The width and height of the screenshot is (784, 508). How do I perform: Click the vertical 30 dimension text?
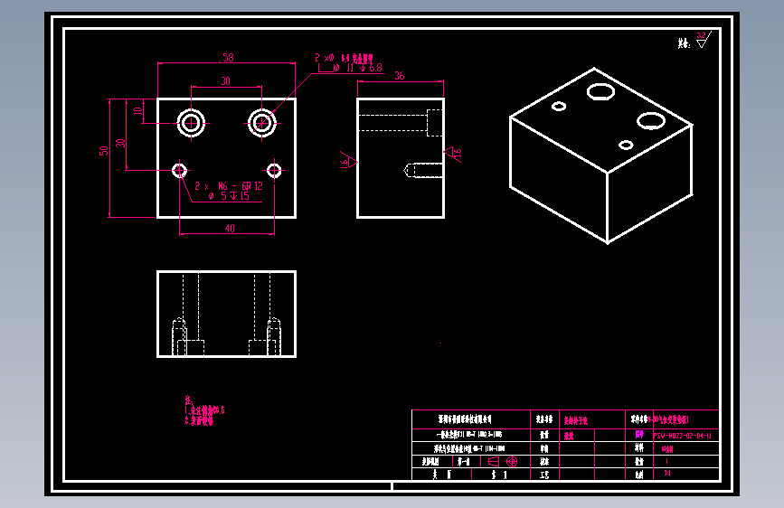pyautogui.click(x=120, y=143)
